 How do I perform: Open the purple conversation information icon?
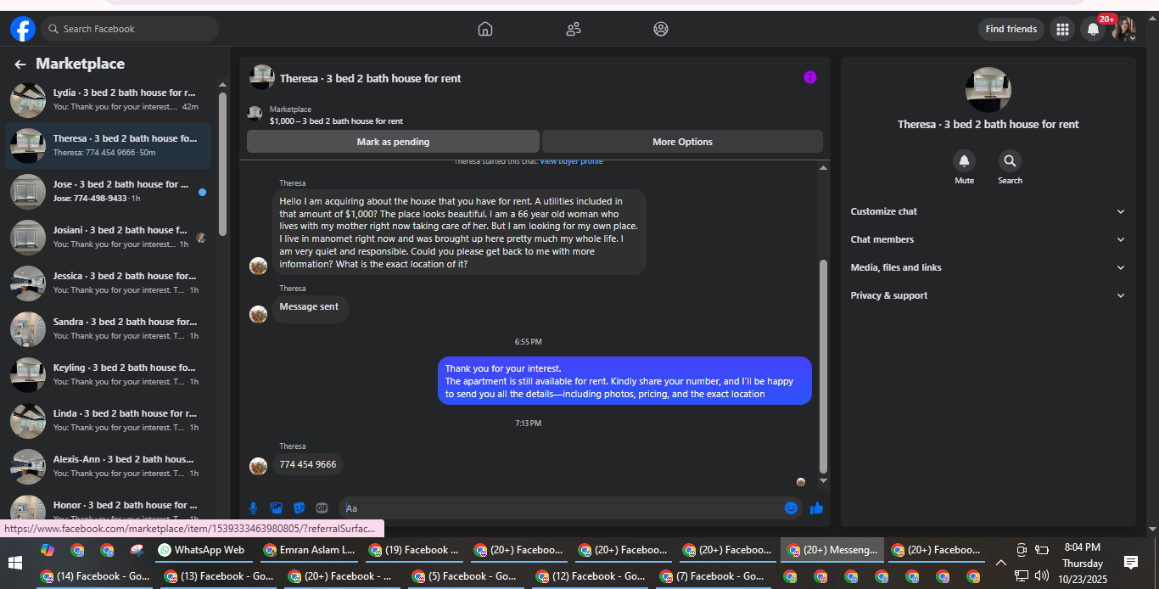[x=810, y=77]
